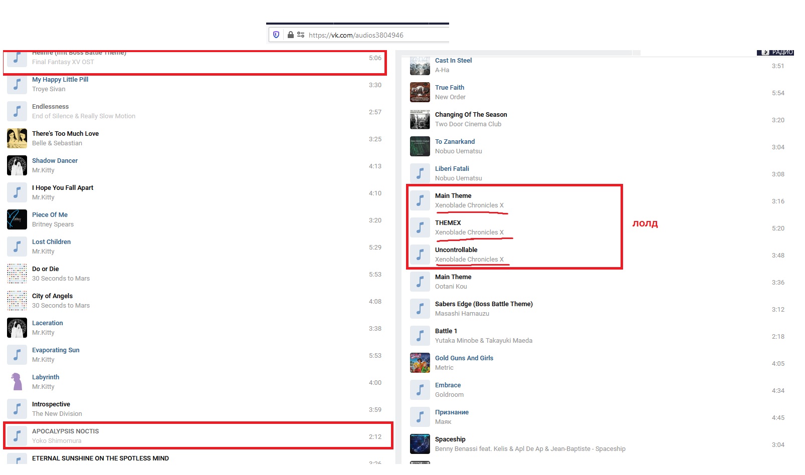Play My Happy Little Pill via its note icon
805x475 pixels.
coord(17,85)
